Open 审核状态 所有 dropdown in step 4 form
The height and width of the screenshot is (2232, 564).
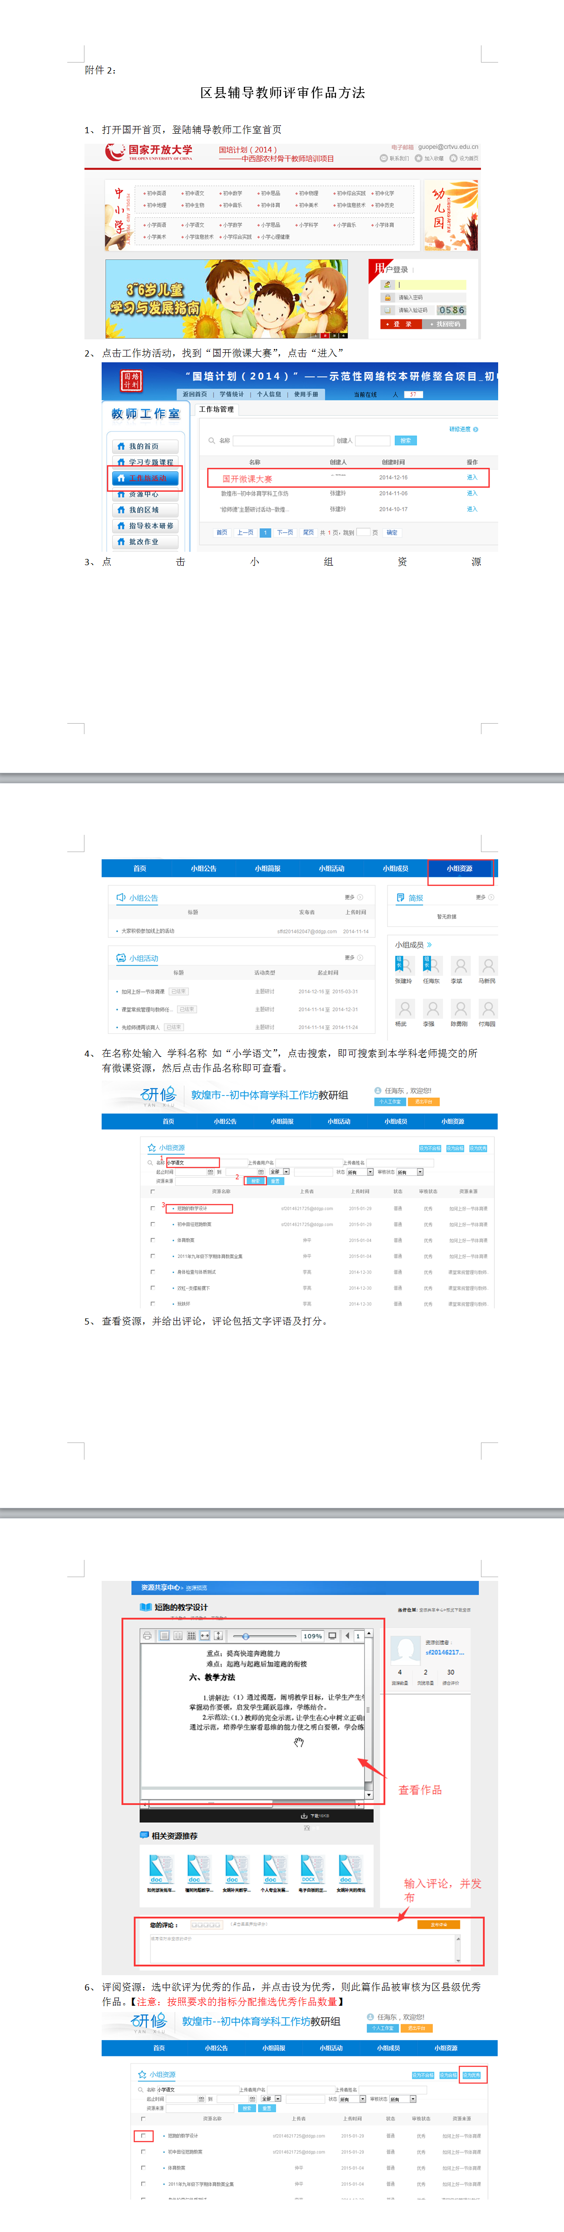pyautogui.click(x=410, y=1171)
